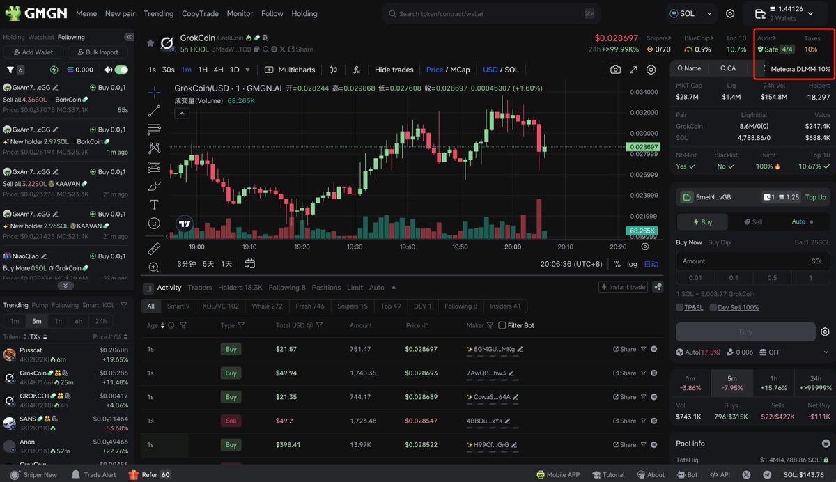Toggle Hide trades on the chart
Image resolution: width=836 pixels, height=482 pixels.
point(394,70)
